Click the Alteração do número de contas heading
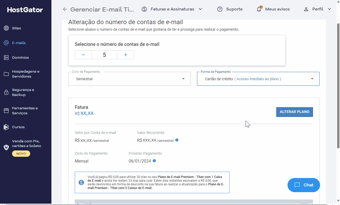The image size is (340, 205). (125, 22)
